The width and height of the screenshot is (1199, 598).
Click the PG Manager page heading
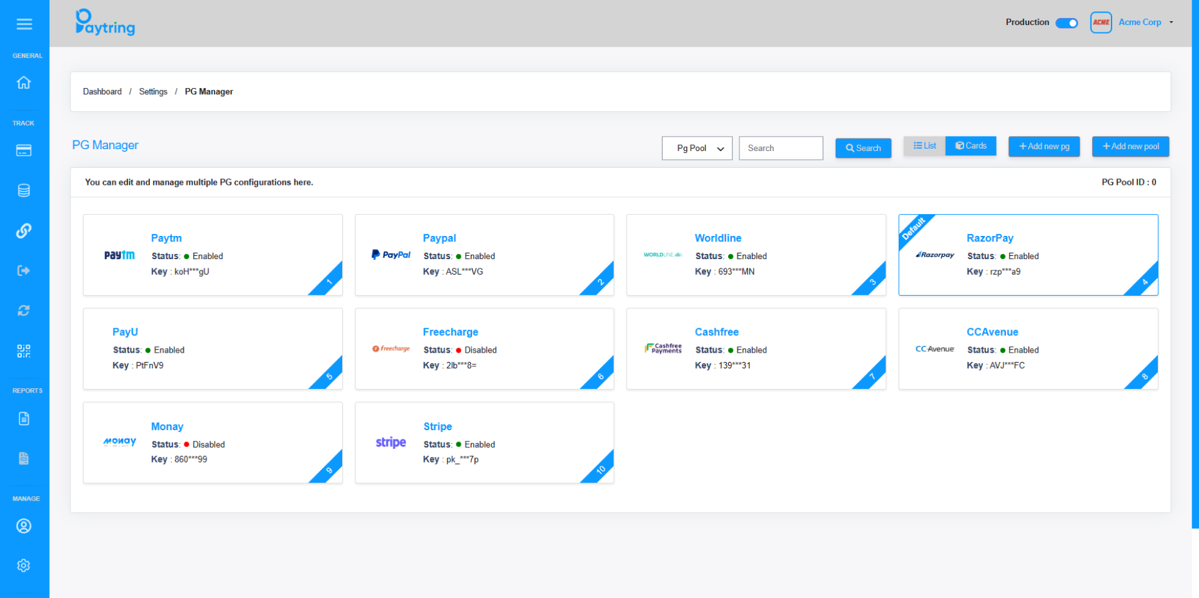(x=105, y=145)
